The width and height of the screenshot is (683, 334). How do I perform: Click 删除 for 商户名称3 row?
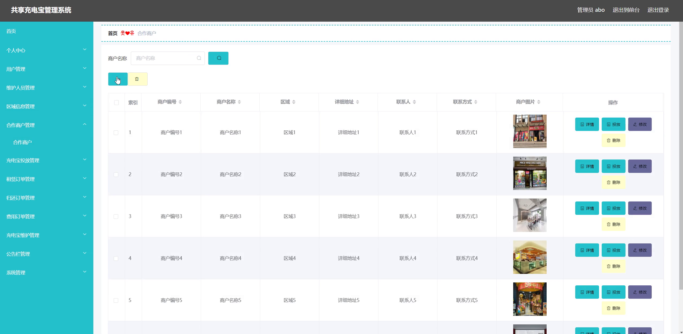tap(613, 224)
